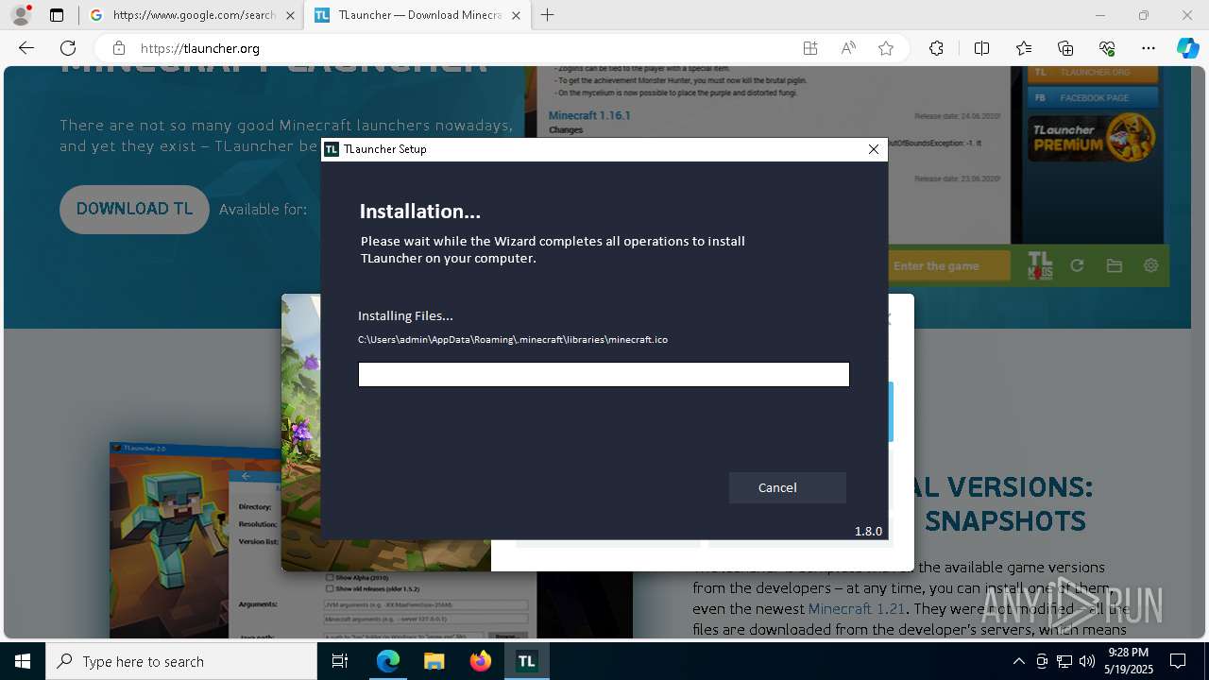Open File Explorer from the taskbar

point(434,661)
